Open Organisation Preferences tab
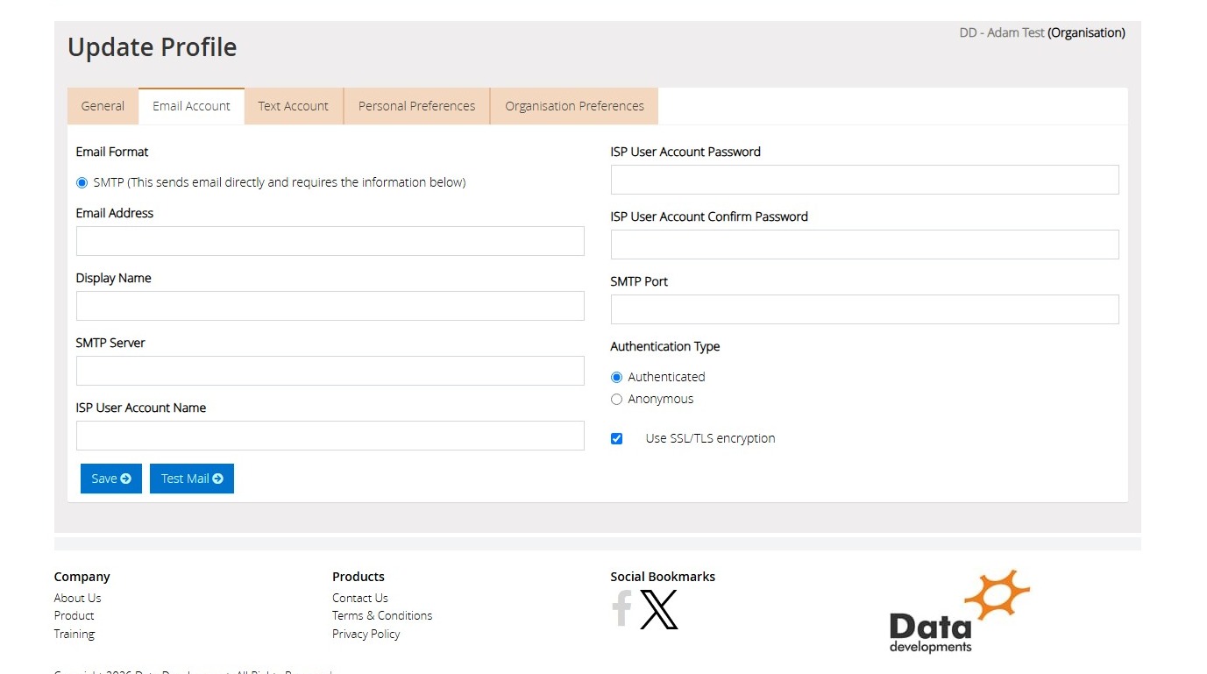 coord(574,106)
